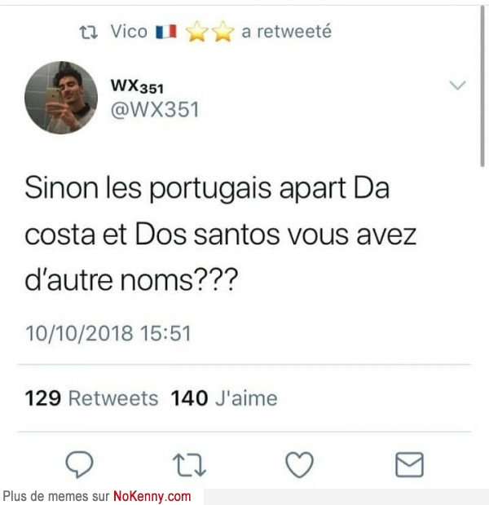Click the vertical scrollbar on the right

(x=482, y=86)
